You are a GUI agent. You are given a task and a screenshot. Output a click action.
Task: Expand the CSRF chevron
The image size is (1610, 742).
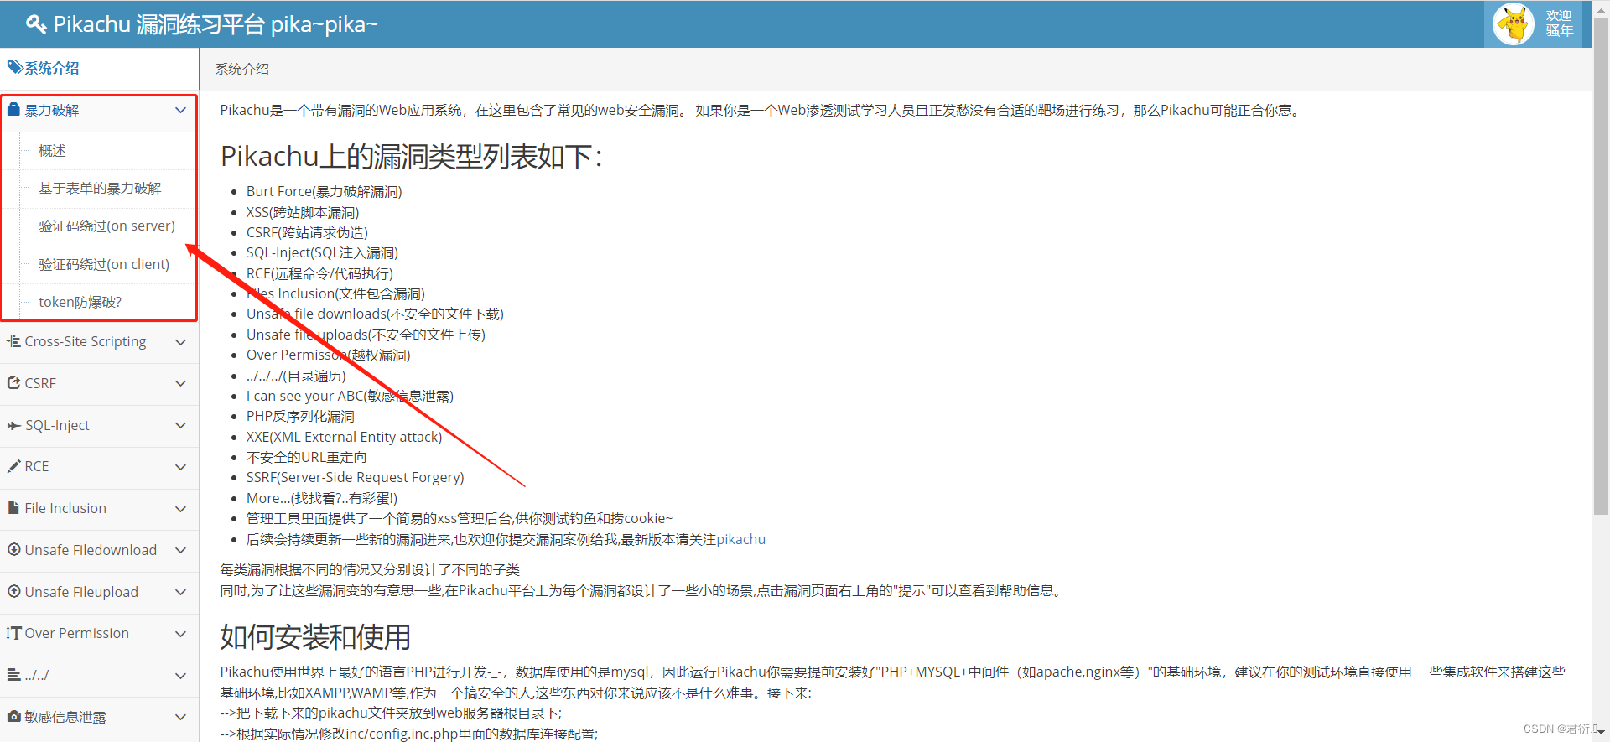180,383
